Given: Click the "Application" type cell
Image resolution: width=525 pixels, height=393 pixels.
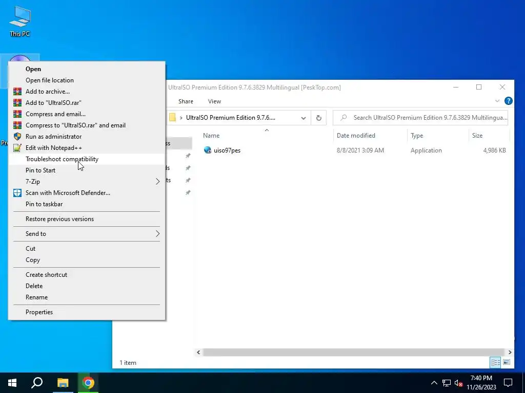Looking at the screenshot, I should coord(426,150).
